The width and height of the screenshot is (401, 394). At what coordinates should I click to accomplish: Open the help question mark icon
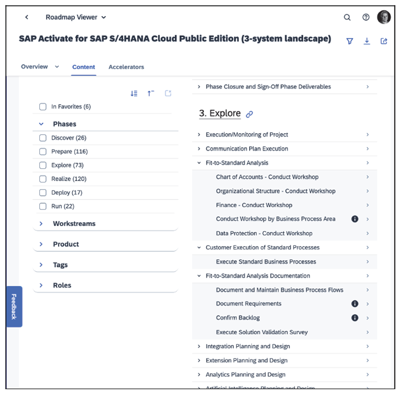(366, 17)
